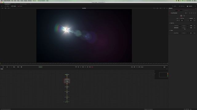Open the File menu
197x110 pixels.
click(x=12, y=1)
